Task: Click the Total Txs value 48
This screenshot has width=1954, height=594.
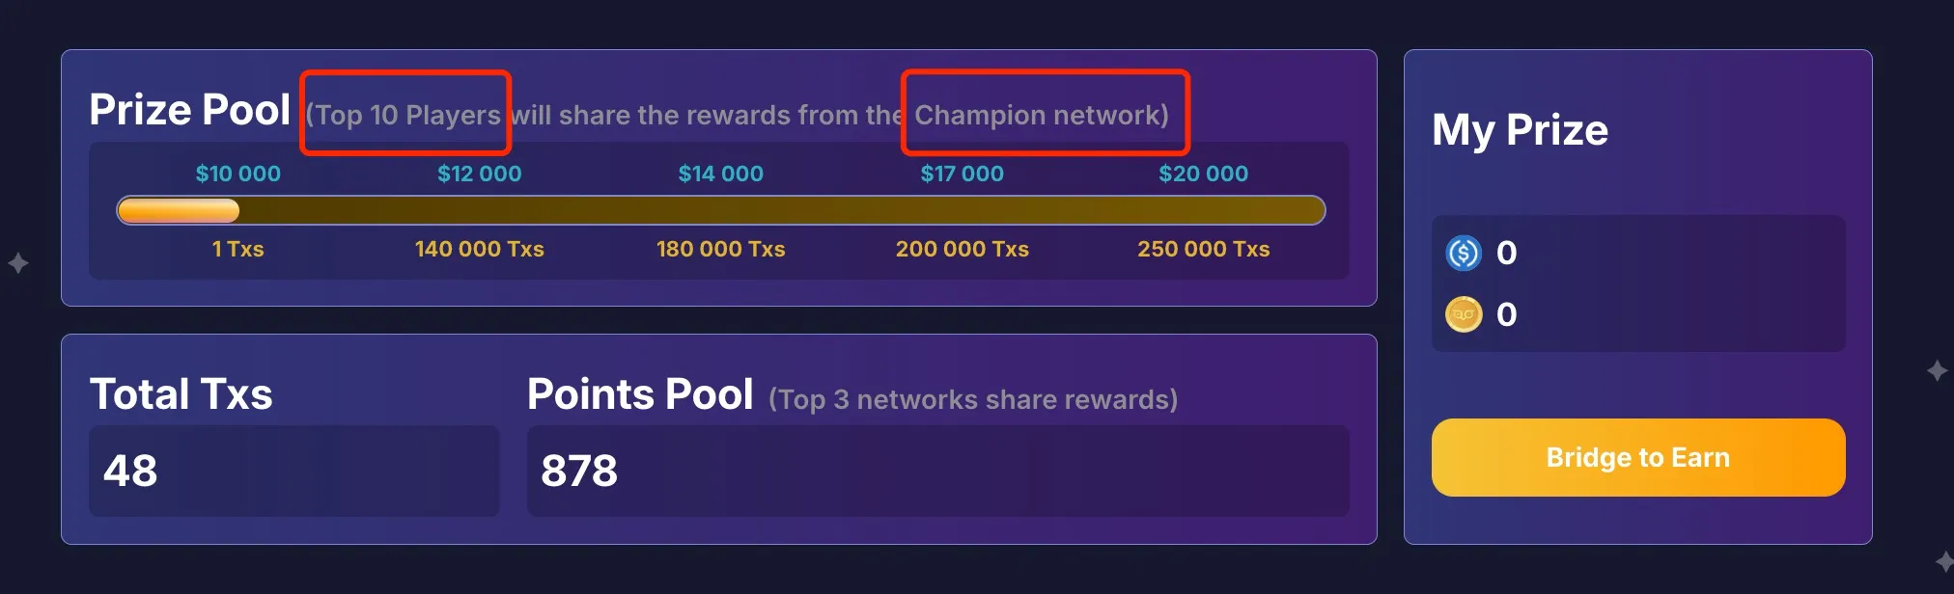Action: click(130, 471)
